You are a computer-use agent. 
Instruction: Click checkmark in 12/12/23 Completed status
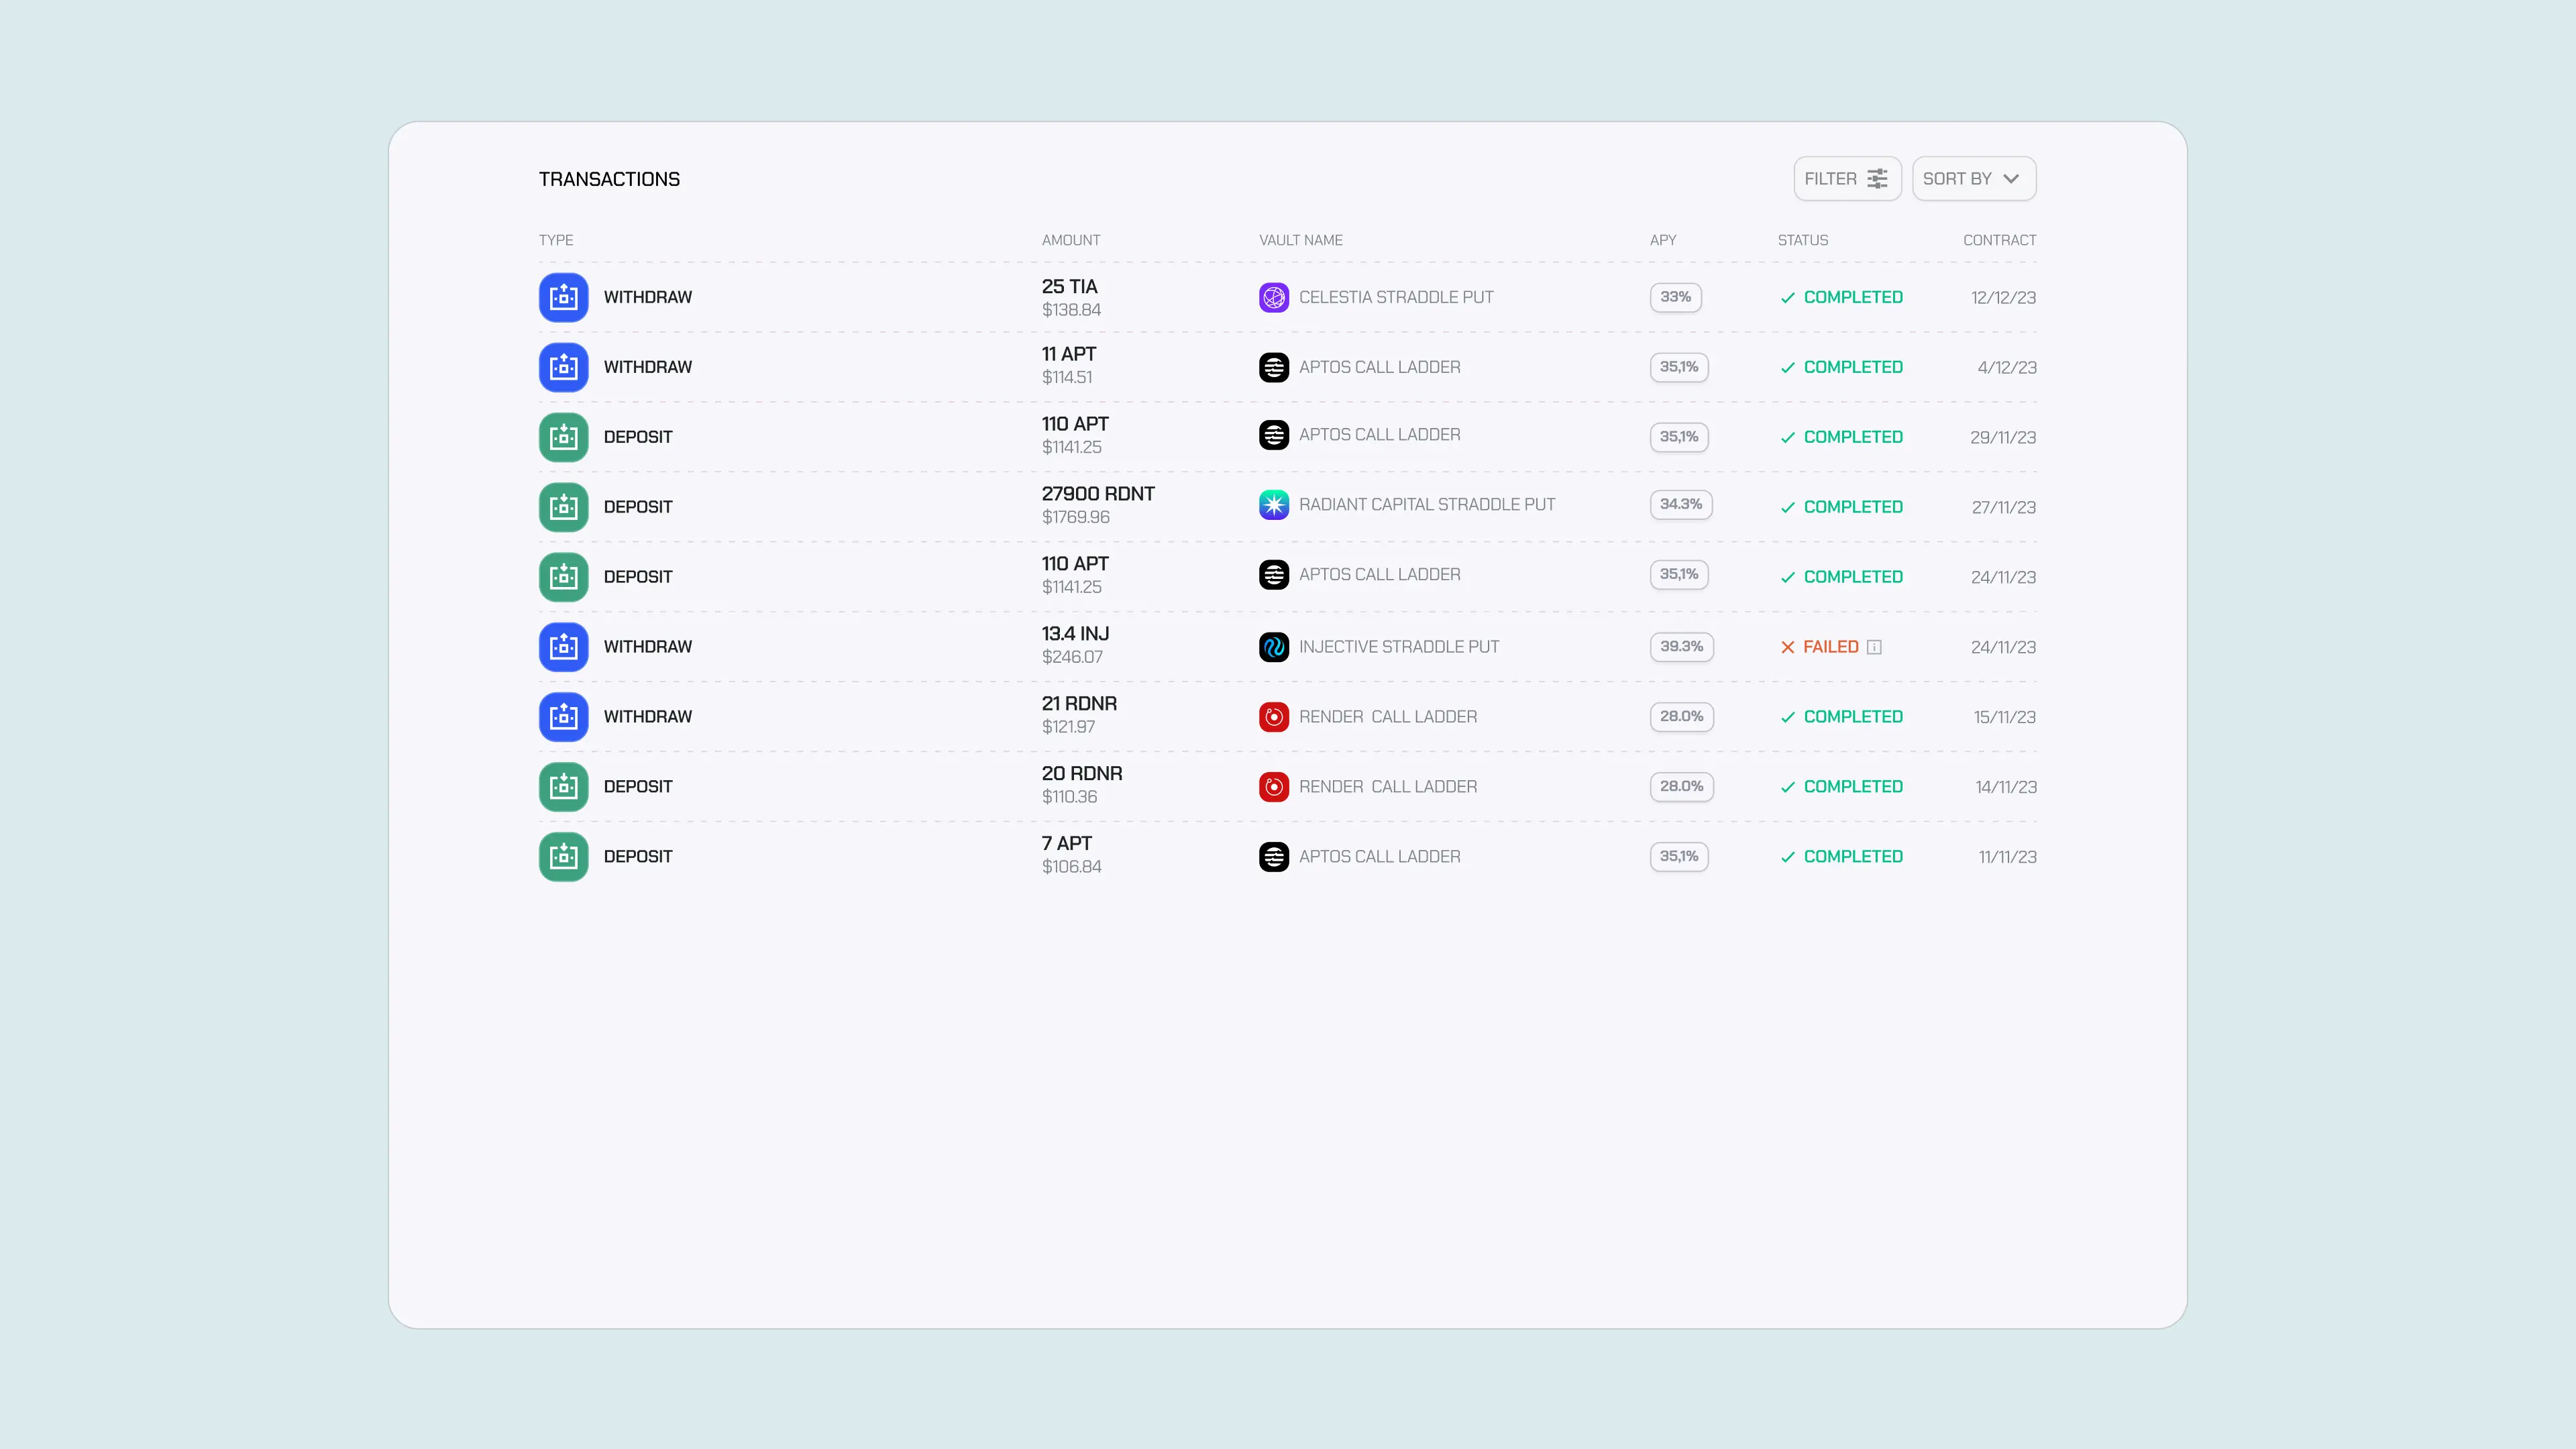tap(1788, 297)
